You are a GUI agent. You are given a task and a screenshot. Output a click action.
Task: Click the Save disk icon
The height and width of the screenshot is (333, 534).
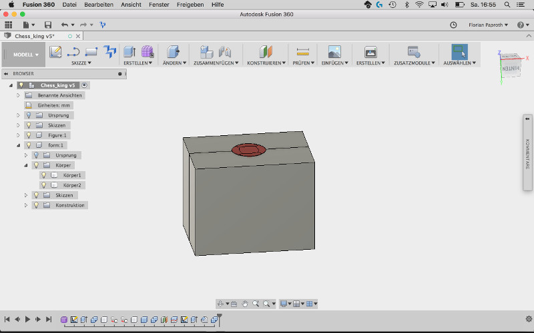point(49,25)
